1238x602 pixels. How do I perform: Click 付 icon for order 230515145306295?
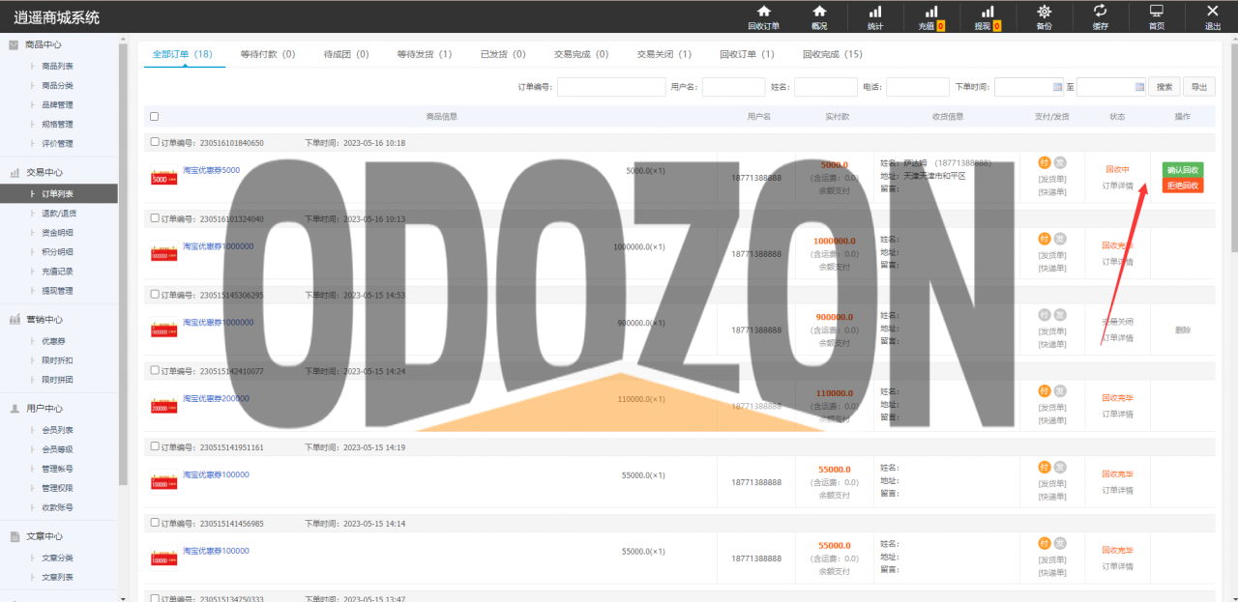point(1045,315)
